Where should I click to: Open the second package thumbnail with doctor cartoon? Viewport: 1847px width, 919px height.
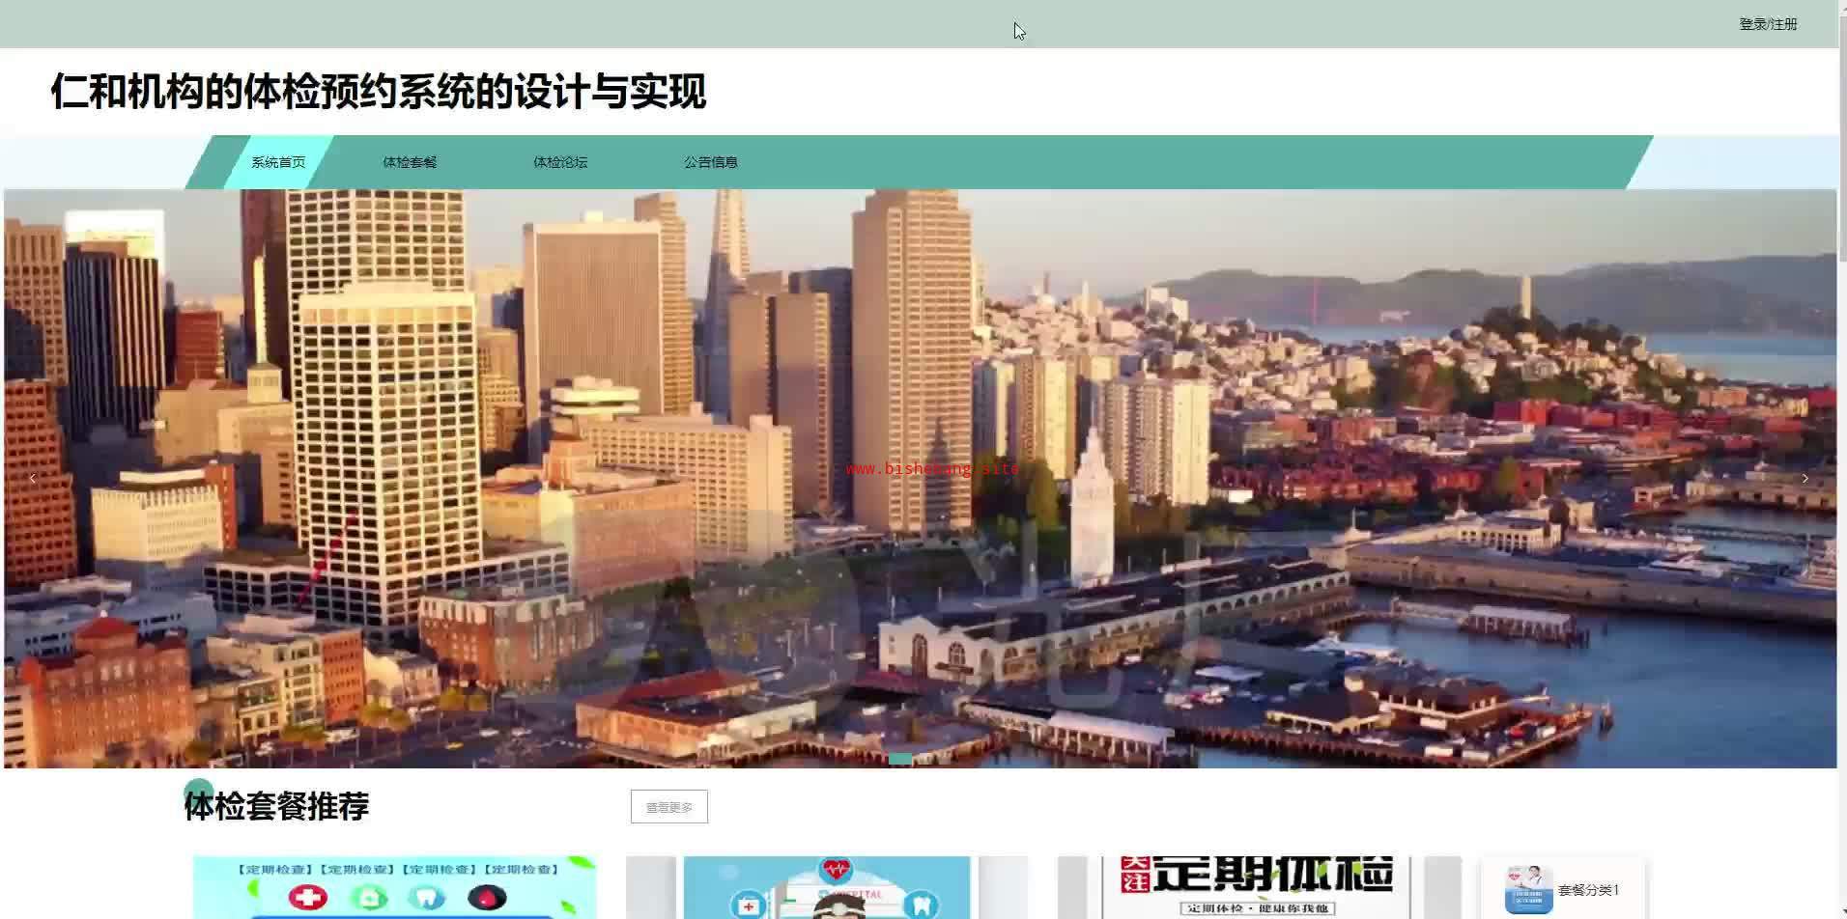point(826,888)
